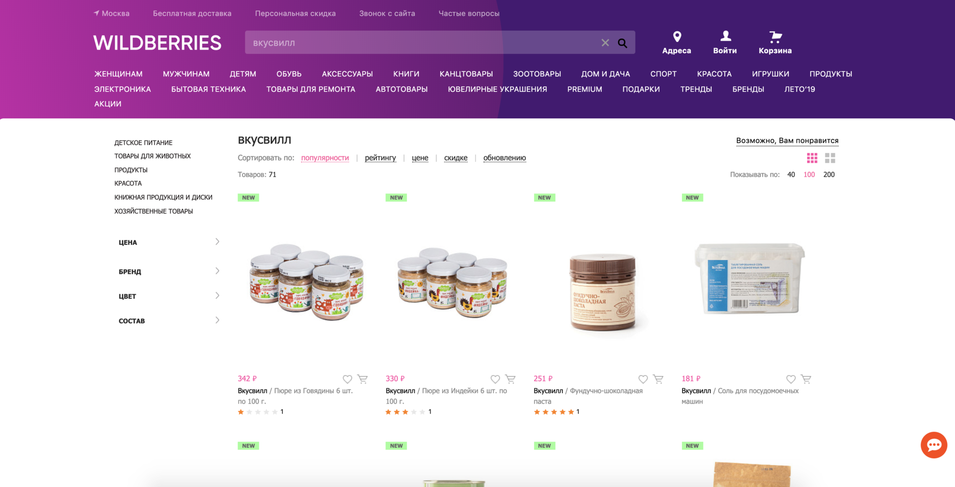Viewport: 955px width, 487px height.
Task: Open the Корзина cart icon
Action: (x=775, y=37)
